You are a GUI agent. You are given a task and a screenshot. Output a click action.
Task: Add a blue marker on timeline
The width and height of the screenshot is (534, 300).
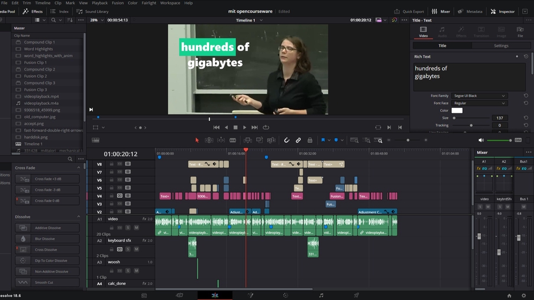coord(336,140)
